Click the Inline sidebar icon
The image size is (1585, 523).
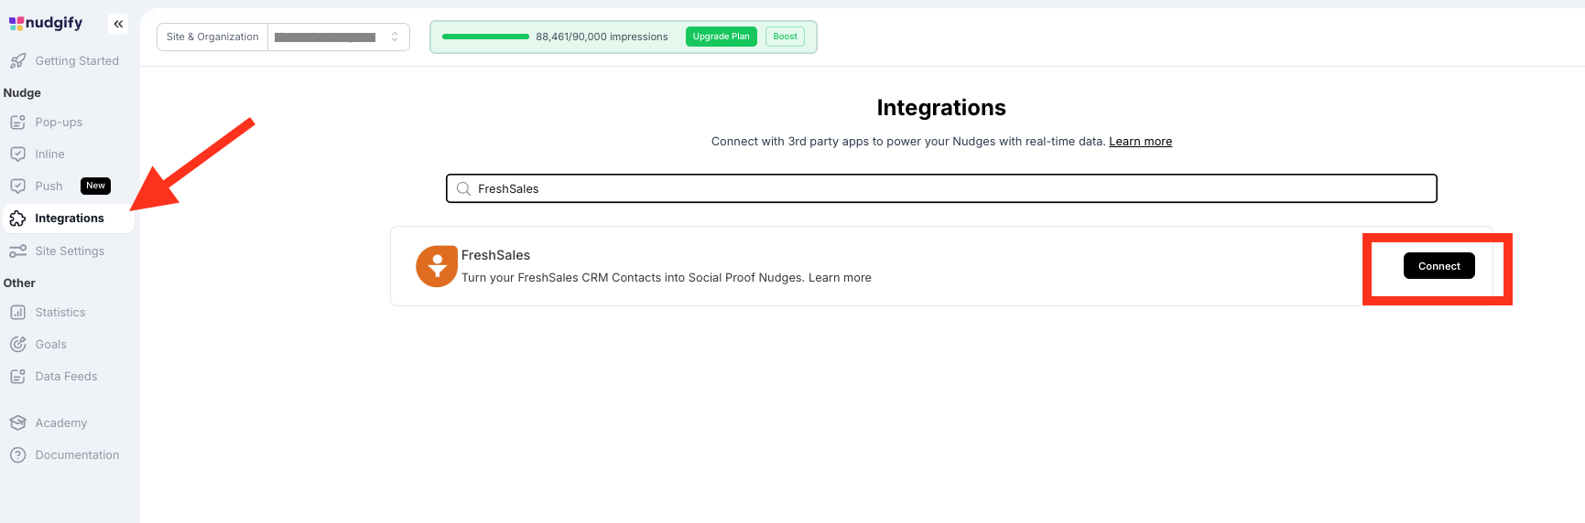[17, 155]
